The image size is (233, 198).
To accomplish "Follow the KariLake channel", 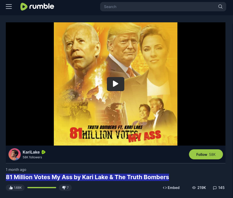I will 206,154.
